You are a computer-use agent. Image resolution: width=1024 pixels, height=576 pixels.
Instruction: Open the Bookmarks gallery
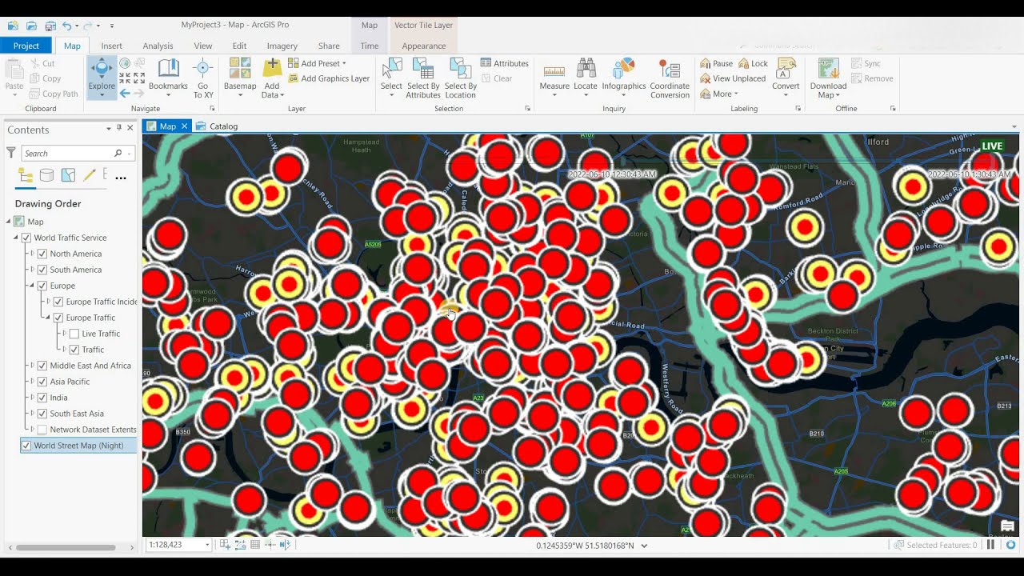point(168,77)
